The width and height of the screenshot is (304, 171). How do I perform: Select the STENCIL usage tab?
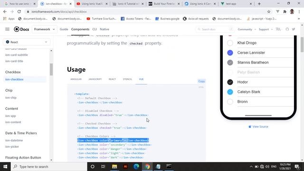[127, 79]
